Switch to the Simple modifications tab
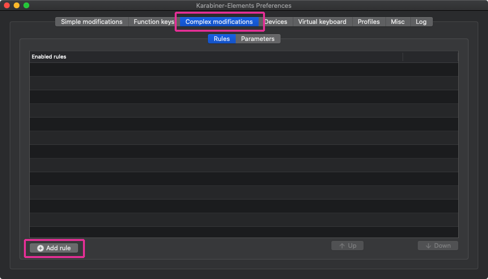The width and height of the screenshot is (488, 279). tap(92, 22)
